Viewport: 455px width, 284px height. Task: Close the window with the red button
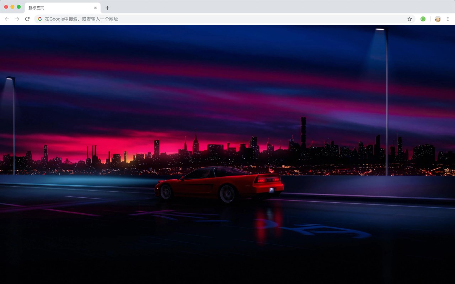point(6,7)
